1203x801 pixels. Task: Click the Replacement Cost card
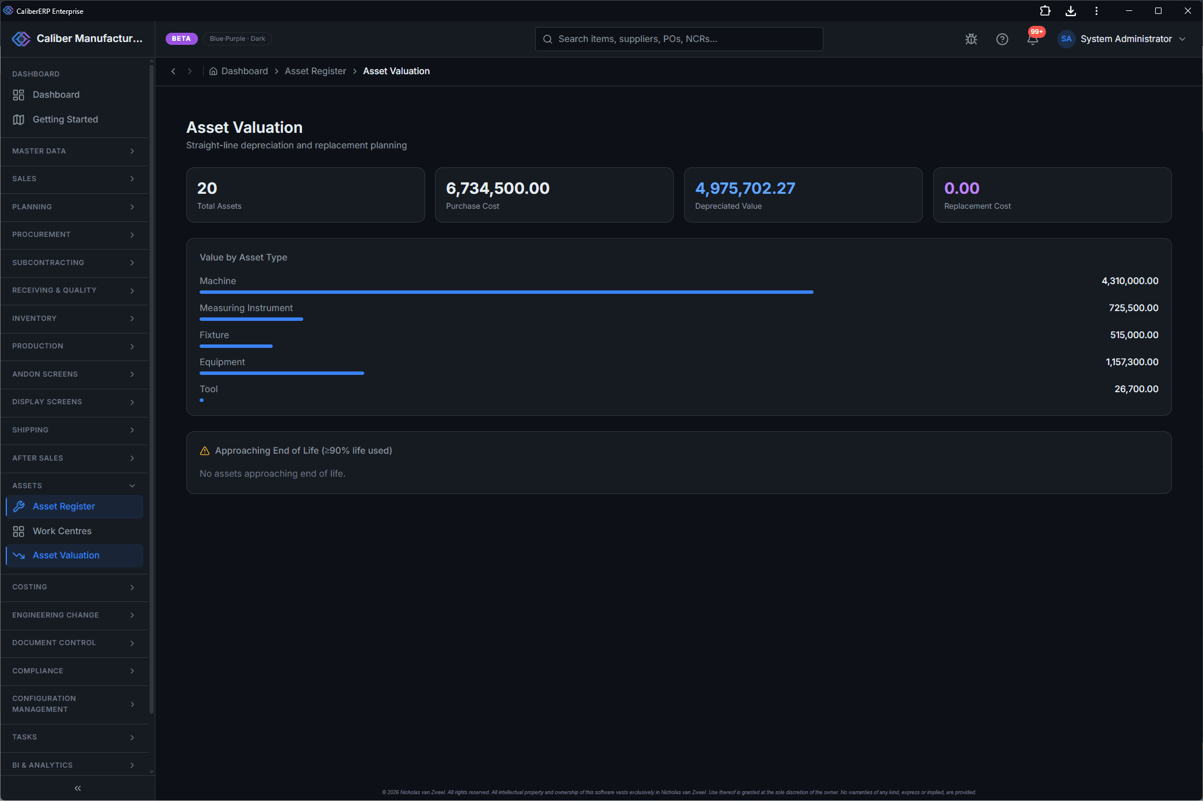(x=1052, y=195)
